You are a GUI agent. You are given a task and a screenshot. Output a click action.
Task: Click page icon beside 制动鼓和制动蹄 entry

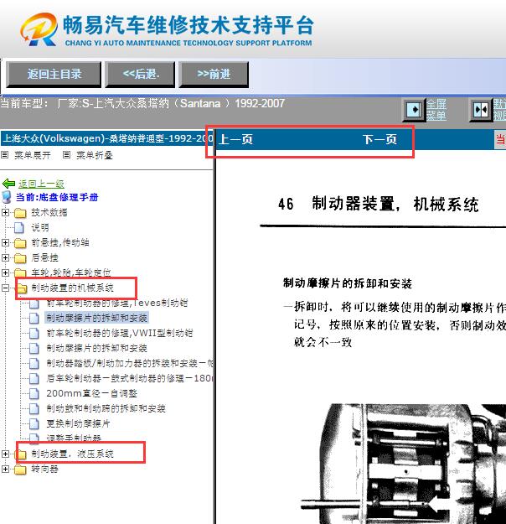(34, 408)
